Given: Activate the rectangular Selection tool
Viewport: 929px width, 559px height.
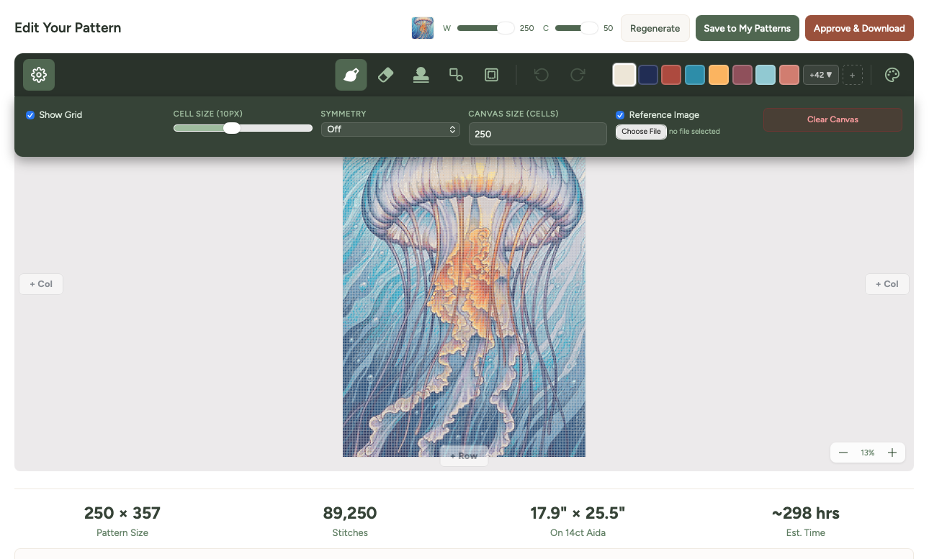Looking at the screenshot, I should click(x=491, y=74).
